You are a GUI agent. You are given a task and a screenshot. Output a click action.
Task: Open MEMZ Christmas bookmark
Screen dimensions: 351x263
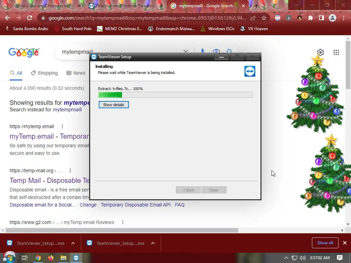120,29
